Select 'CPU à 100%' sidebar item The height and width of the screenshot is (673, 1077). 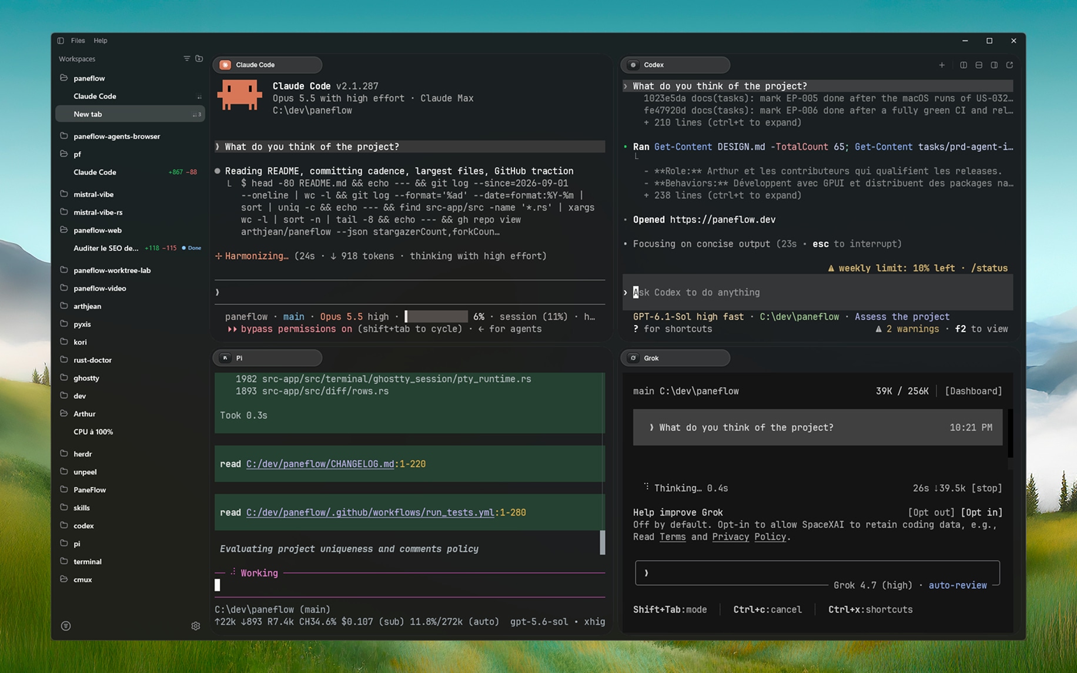click(x=93, y=431)
